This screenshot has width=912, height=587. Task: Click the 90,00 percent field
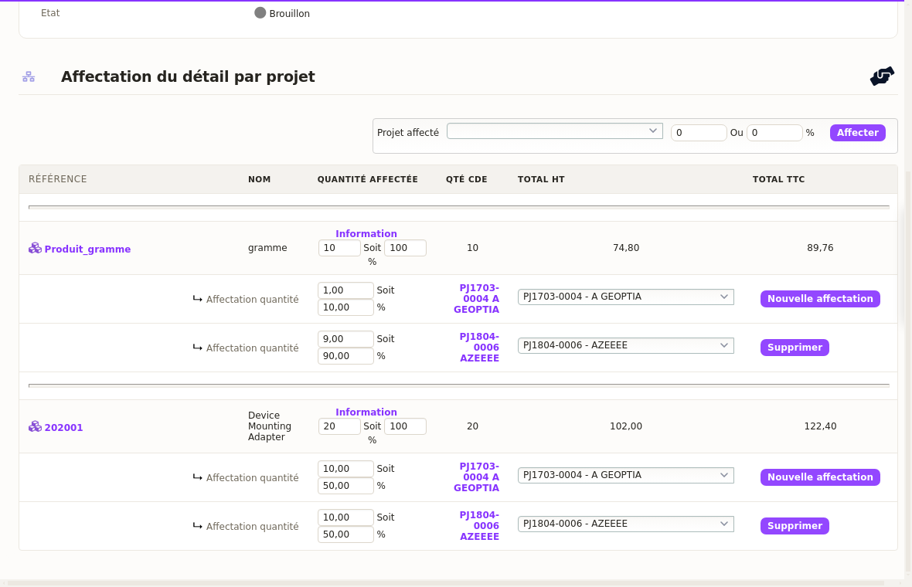345,356
